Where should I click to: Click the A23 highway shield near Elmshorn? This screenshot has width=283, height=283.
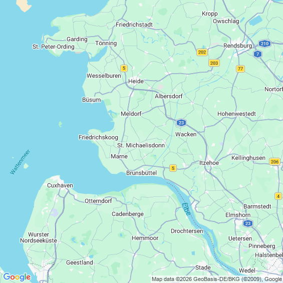pos(248,223)
